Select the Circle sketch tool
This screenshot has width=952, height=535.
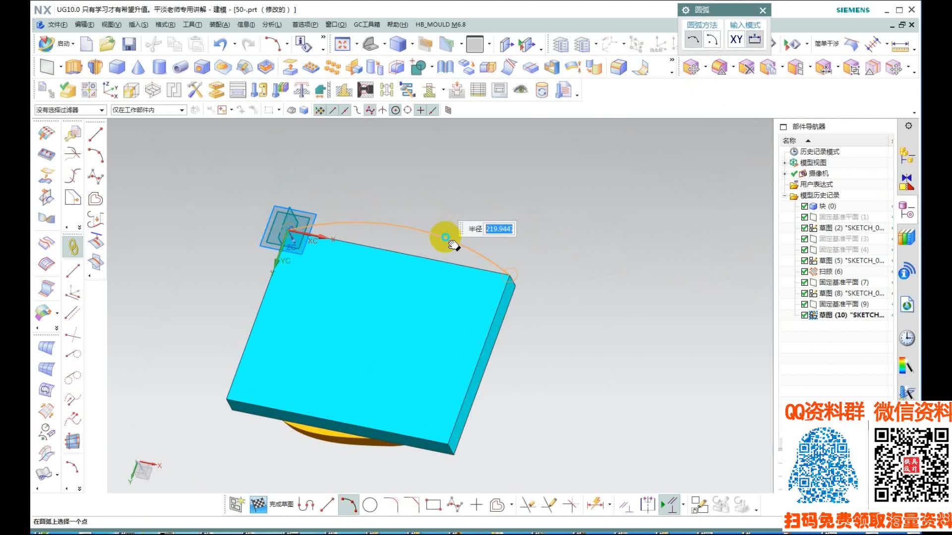click(x=370, y=505)
